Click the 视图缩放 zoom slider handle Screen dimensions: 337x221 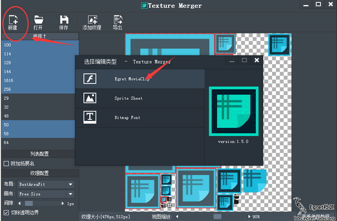pyautogui.click(x=217, y=216)
